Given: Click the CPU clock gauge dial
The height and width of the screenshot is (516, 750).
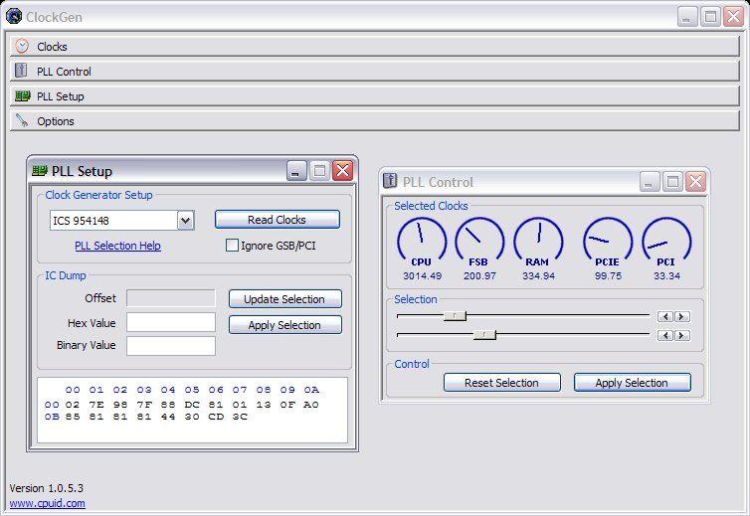Looking at the screenshot, I should tap(421, 240).
